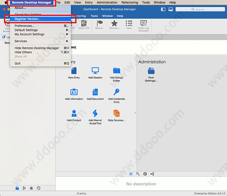Viewport: 227px width, 196px height.
Task: Expand Default Settings submenu
Action: pos(40,30)
